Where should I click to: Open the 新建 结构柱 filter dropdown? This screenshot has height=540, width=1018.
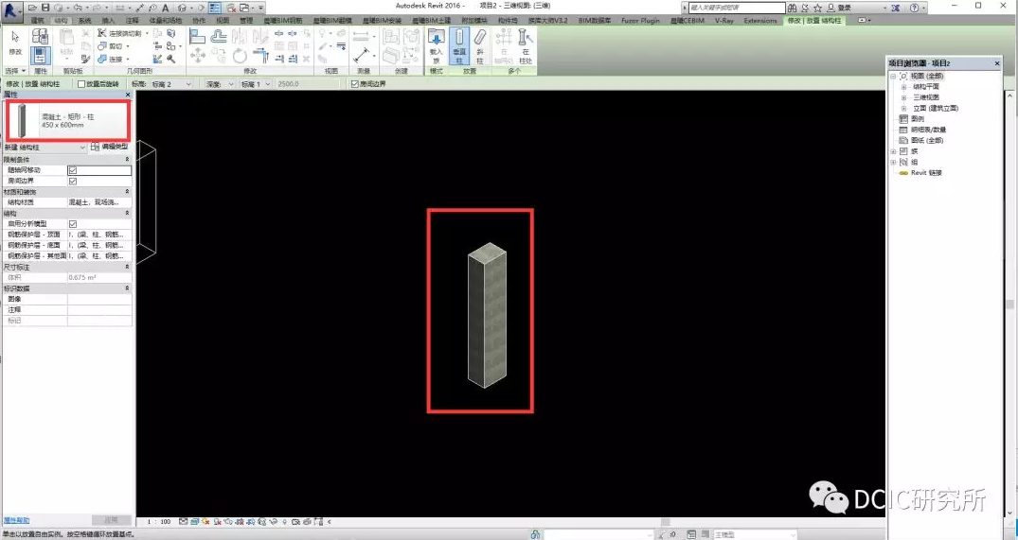(x=45, y=148)
